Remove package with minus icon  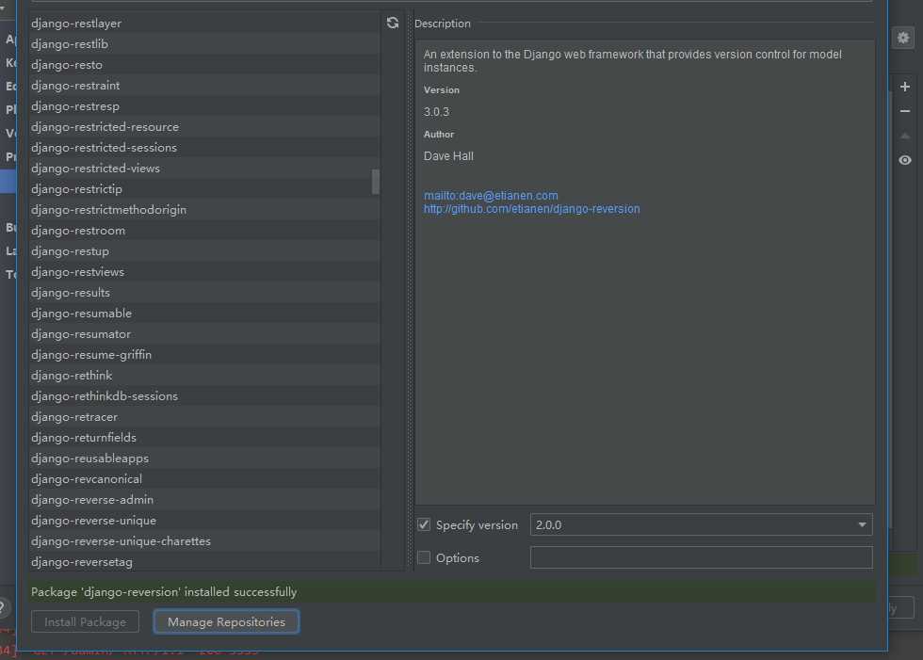905,111
